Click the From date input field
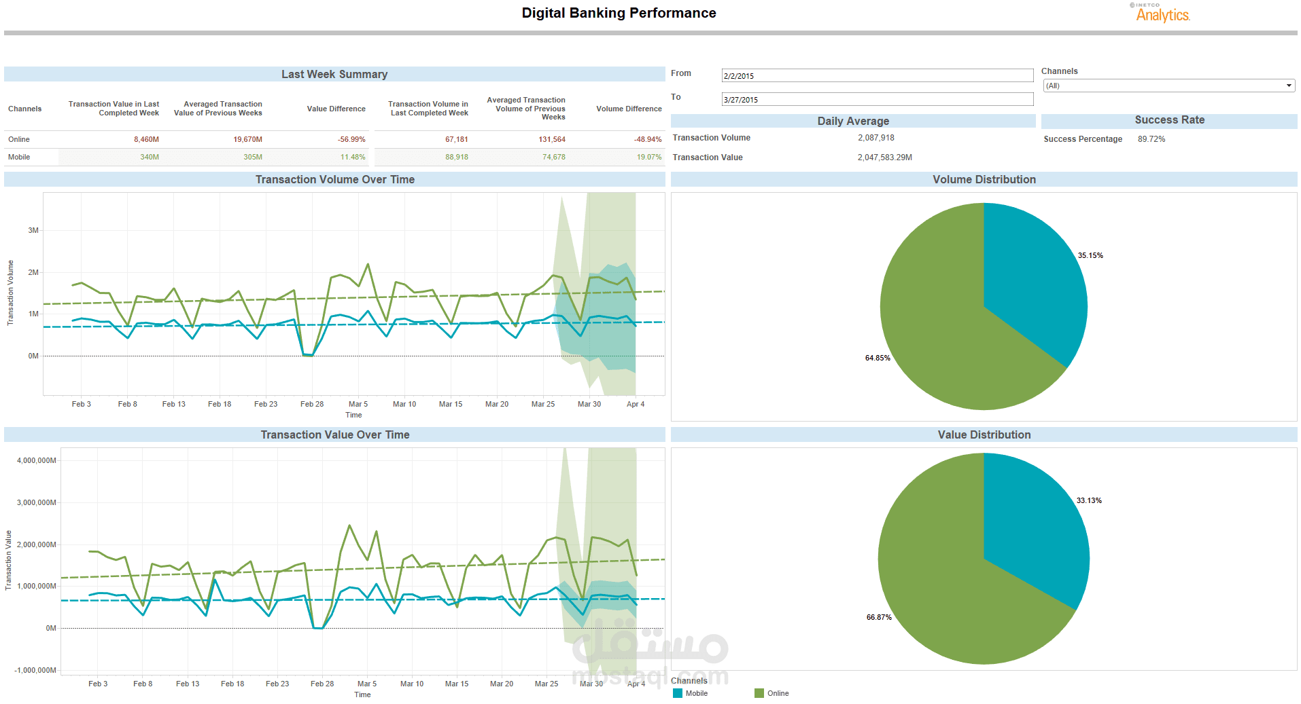 (x=877, y=75)
